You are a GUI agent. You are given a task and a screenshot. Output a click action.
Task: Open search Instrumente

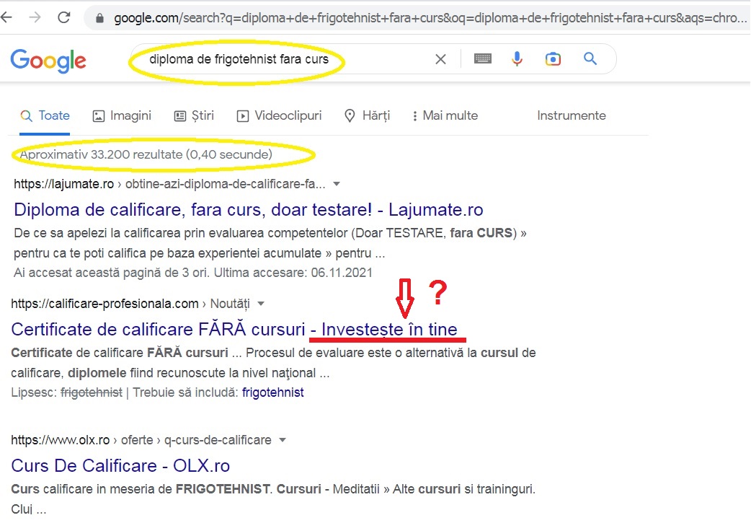572,115
